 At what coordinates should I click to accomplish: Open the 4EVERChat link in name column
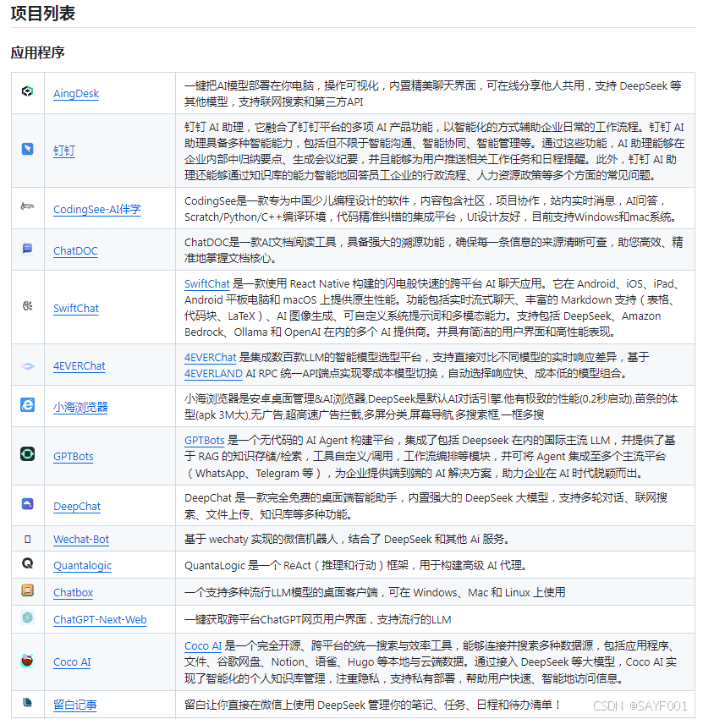[x=80, y=366]
